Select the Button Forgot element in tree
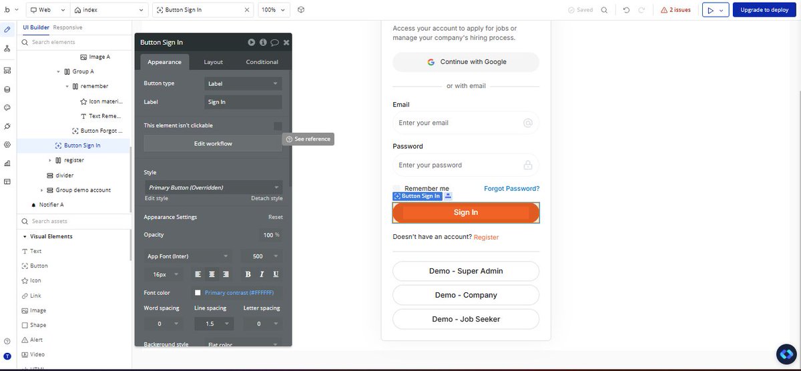The image size is (801, 371). (95, 131)
